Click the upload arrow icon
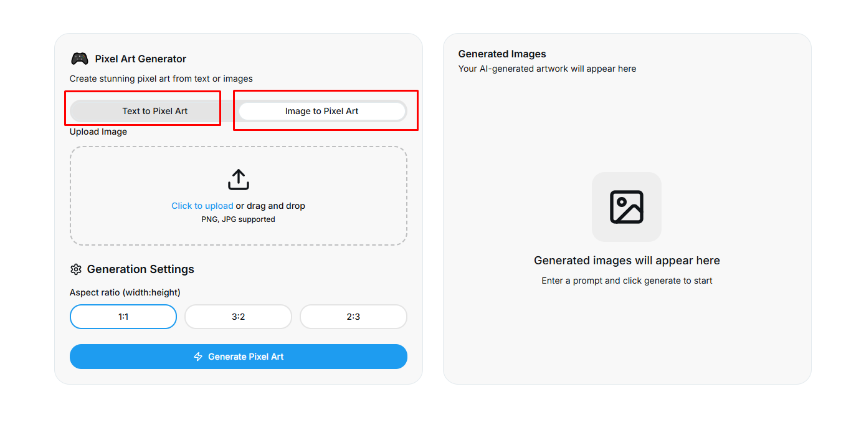The height and width of the screenshot is (432, 841). [239, 180]
